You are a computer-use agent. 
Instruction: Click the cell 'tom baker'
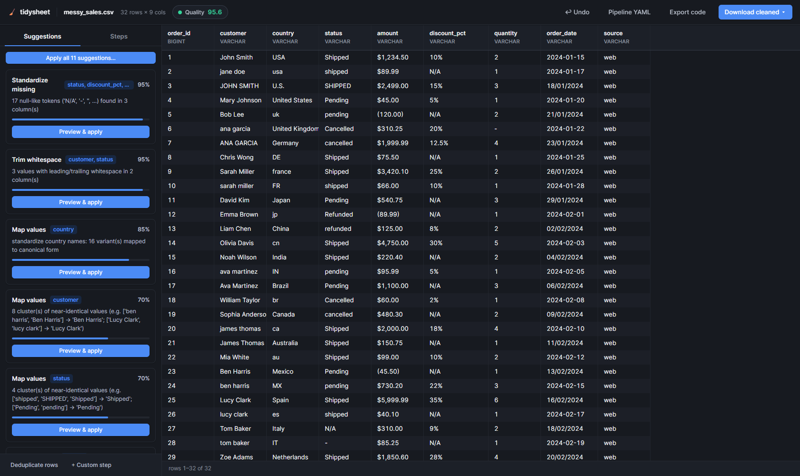pyautogui.click(x=240, y=443)
